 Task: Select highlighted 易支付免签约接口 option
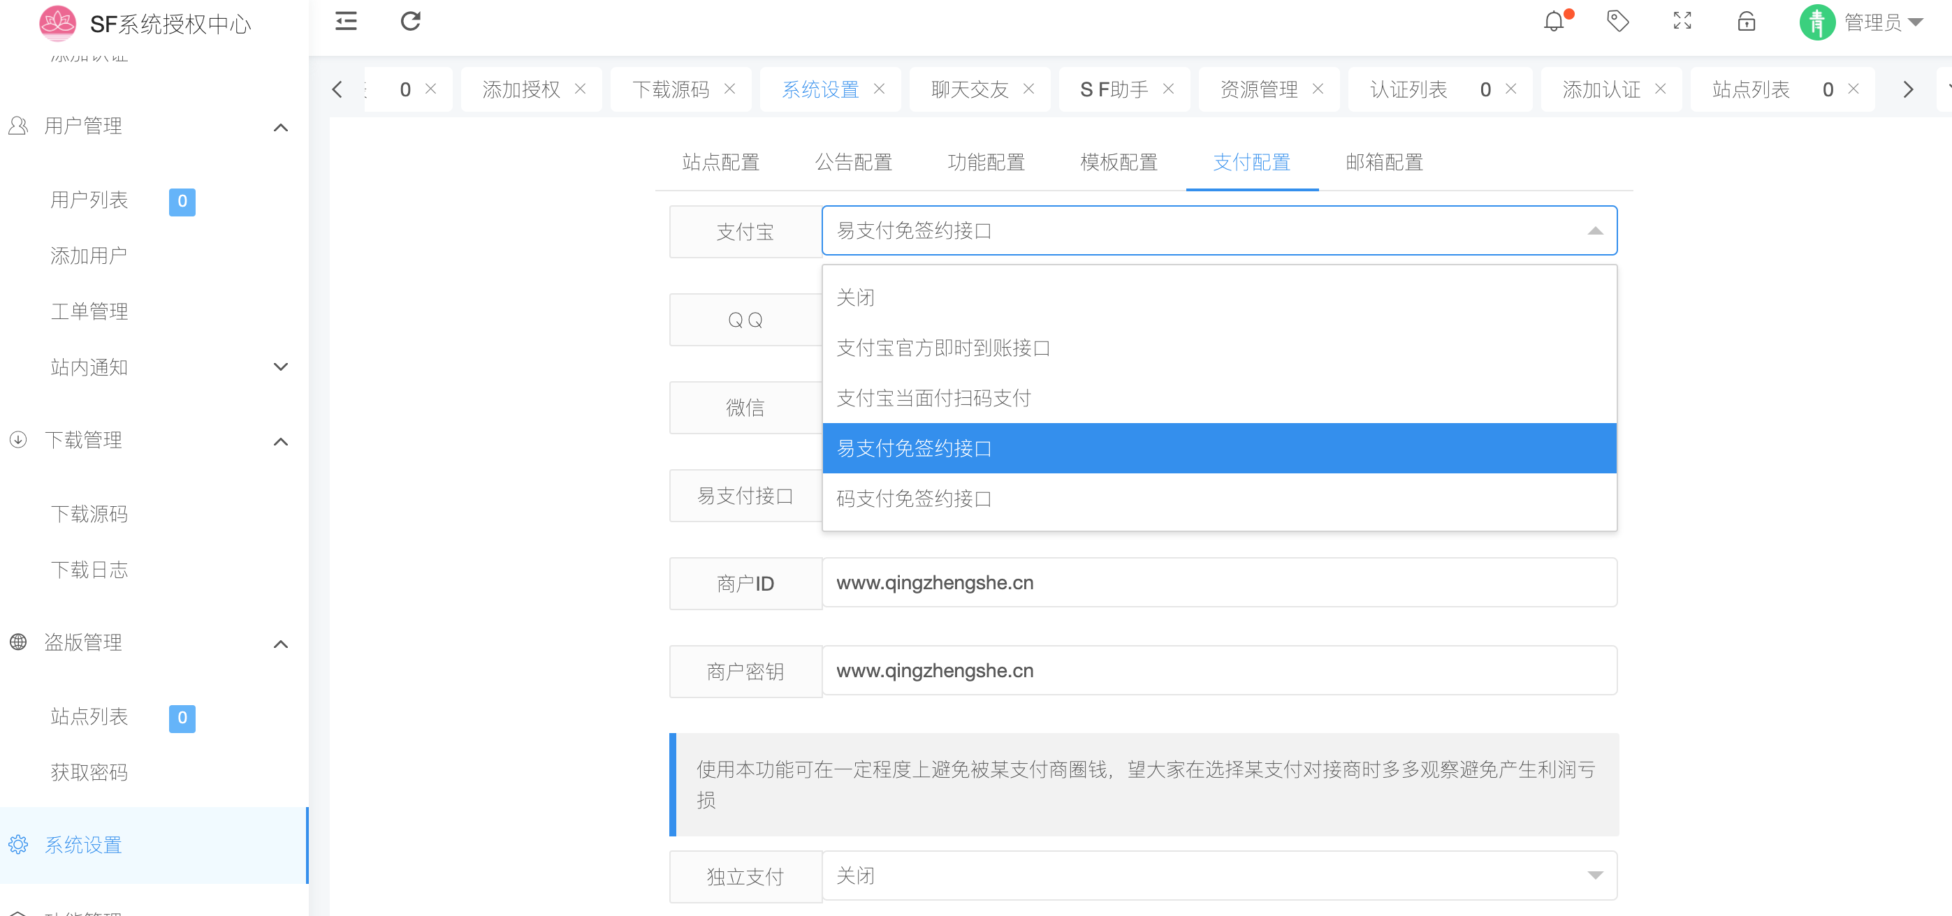click(x=1219, y=448)
